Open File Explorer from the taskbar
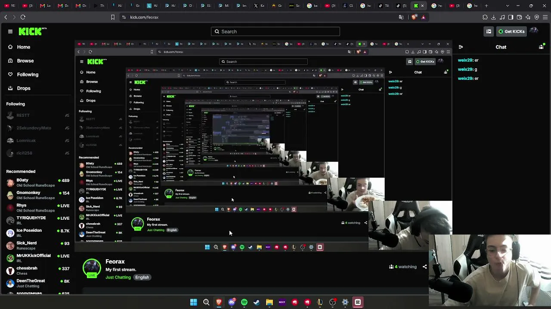 click(269, 302)
